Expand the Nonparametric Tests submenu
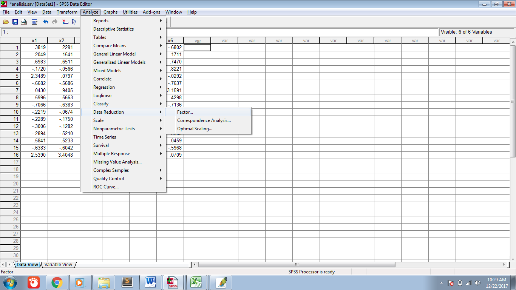The height and width of the screenshot is (290, 516). pyautogui.click(x=114, y=129)
